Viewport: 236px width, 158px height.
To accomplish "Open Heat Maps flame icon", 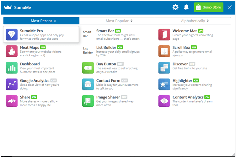I will point(12,51).
